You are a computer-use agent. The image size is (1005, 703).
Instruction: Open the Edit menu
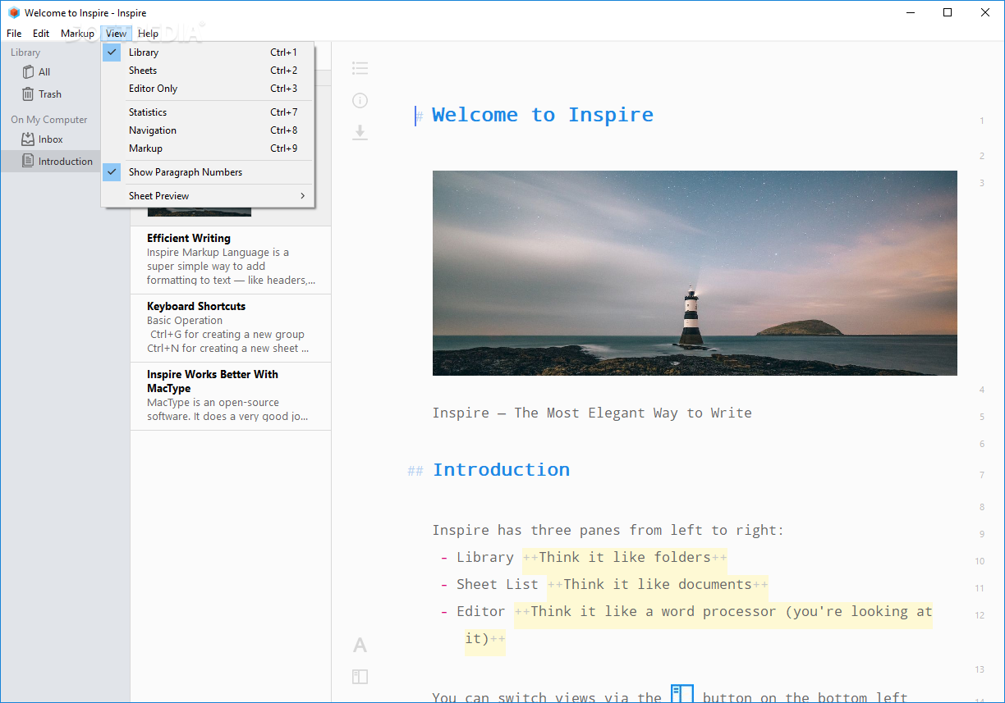(x=41, y=34)
